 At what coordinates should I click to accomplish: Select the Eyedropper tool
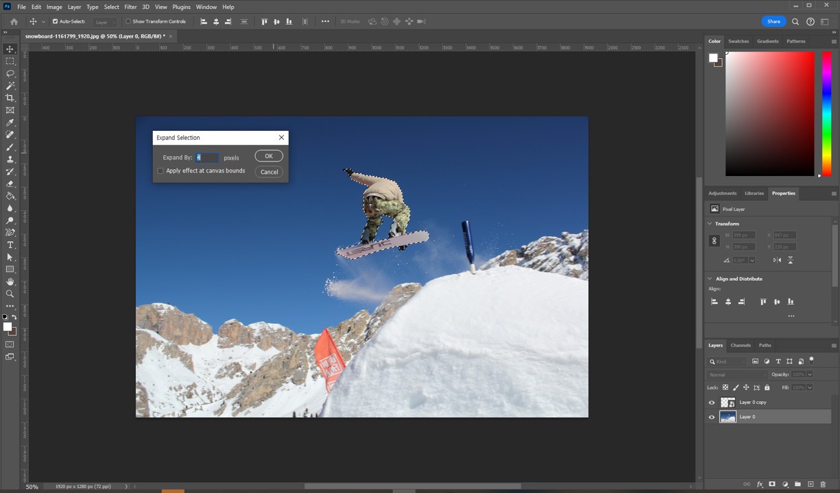pos(10,123)
